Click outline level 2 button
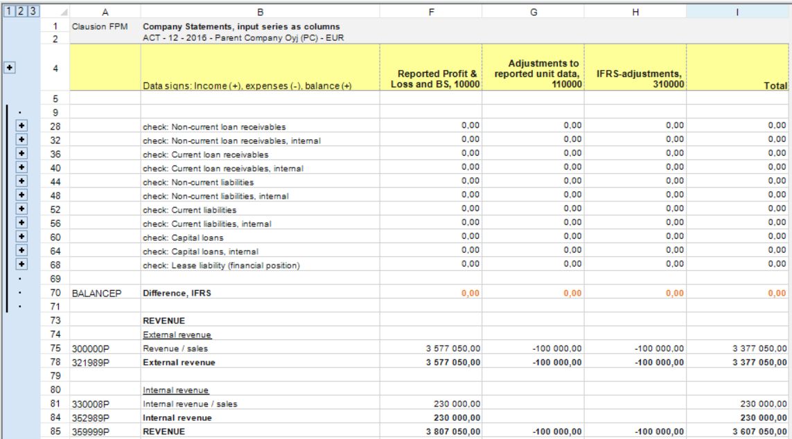Viewport: 792px width, 439px height. [x=21, y=11]
